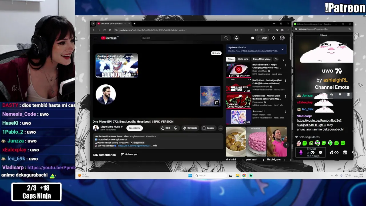This screenshot has width=366, height=206.
Task: Click the Crear button on YouTube
Action: [262, 38]
